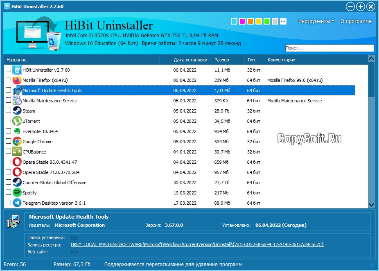The width and height of the screenshot is (379, 271).
Task: Tick the checkbox for HiBit Uninstaller v2.7.60
Action: tap(9, 69)
